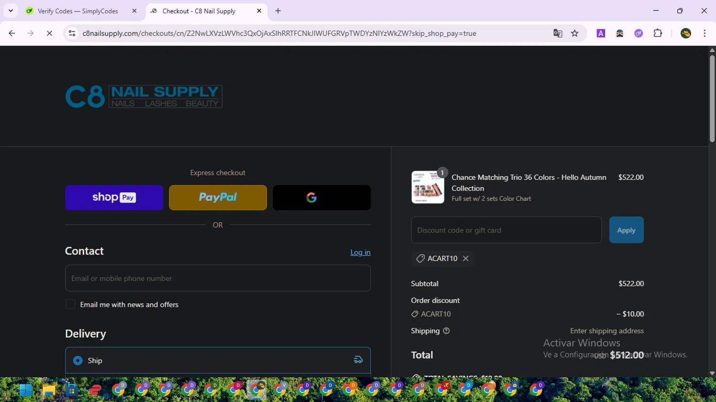Click the shipping help question mark icon
Image resolution: width=716 pixels, height=402 pixels.
coord(446,331)
